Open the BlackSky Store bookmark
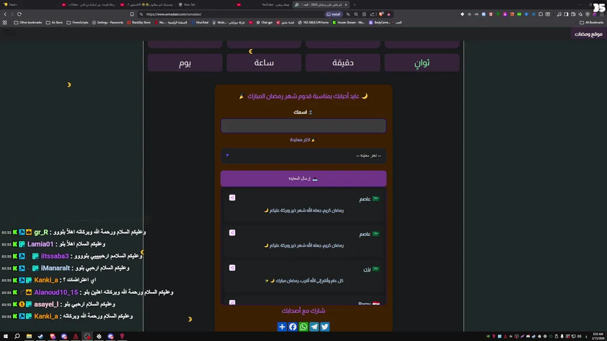This screenshot has width=607, height=341. click(139, 22)
